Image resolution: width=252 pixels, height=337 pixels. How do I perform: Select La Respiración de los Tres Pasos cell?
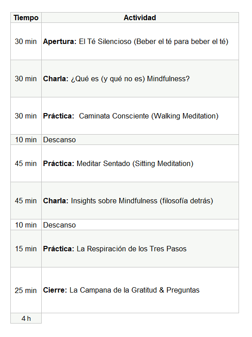pyautogui.click(x=140, y=249)
